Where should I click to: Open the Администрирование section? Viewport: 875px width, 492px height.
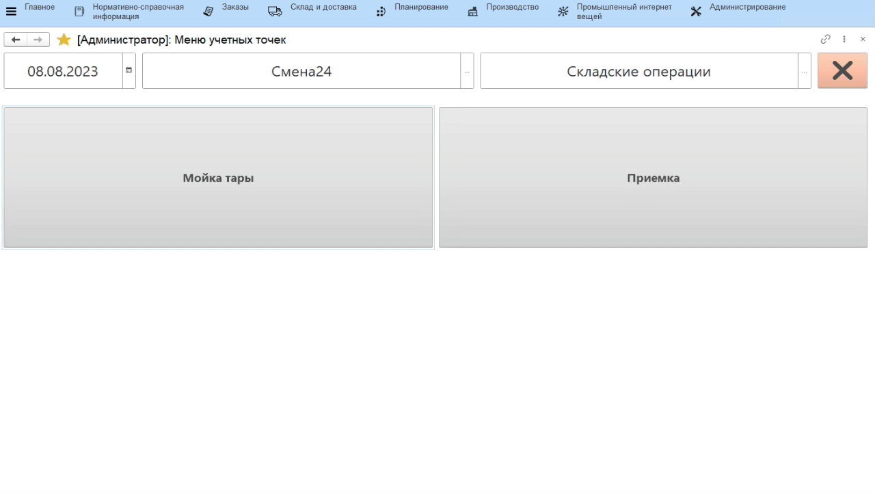pos(747,8)
